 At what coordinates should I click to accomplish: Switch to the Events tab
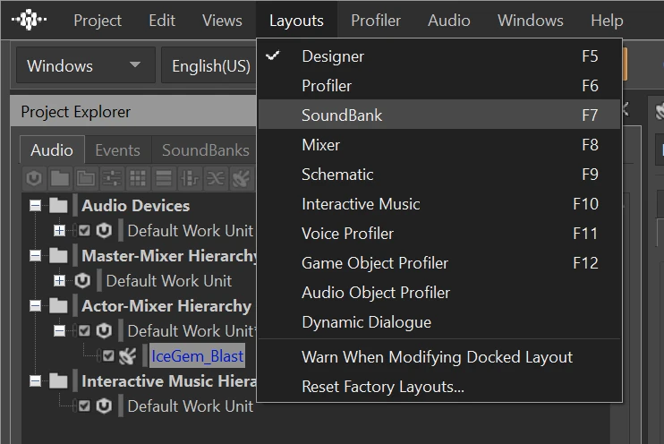(117, 150)
